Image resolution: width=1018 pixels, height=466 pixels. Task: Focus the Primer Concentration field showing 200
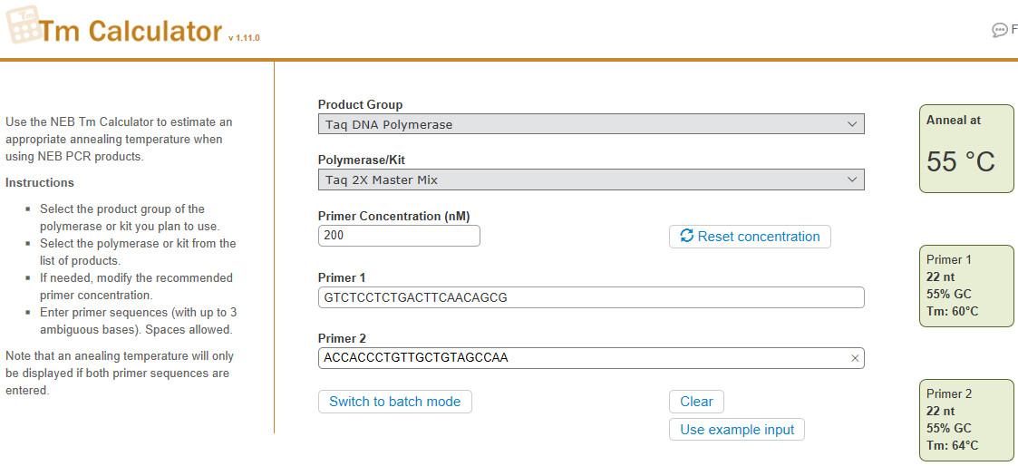[399, 236]
